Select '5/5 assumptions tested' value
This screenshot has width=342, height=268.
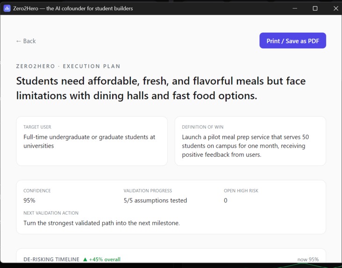155,200
